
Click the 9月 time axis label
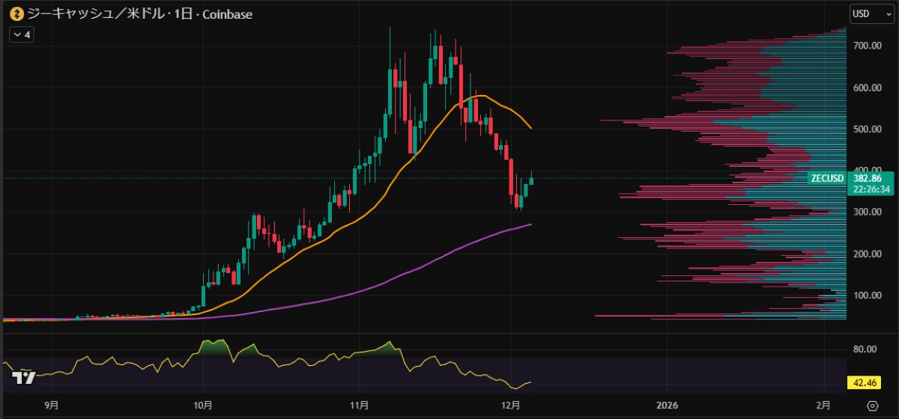pos(51,406)
